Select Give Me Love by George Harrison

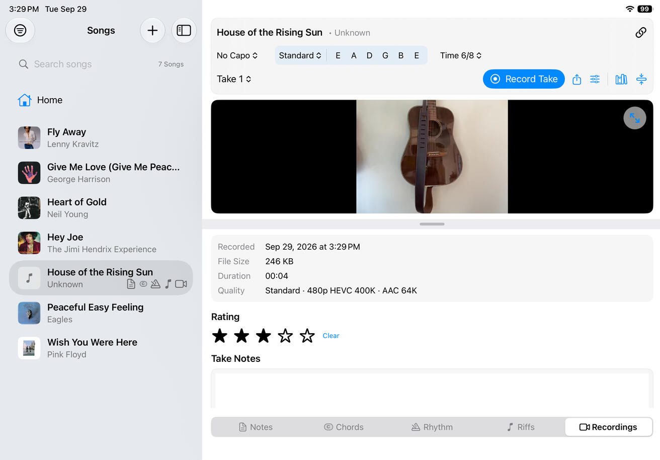(x=101, y=173)
